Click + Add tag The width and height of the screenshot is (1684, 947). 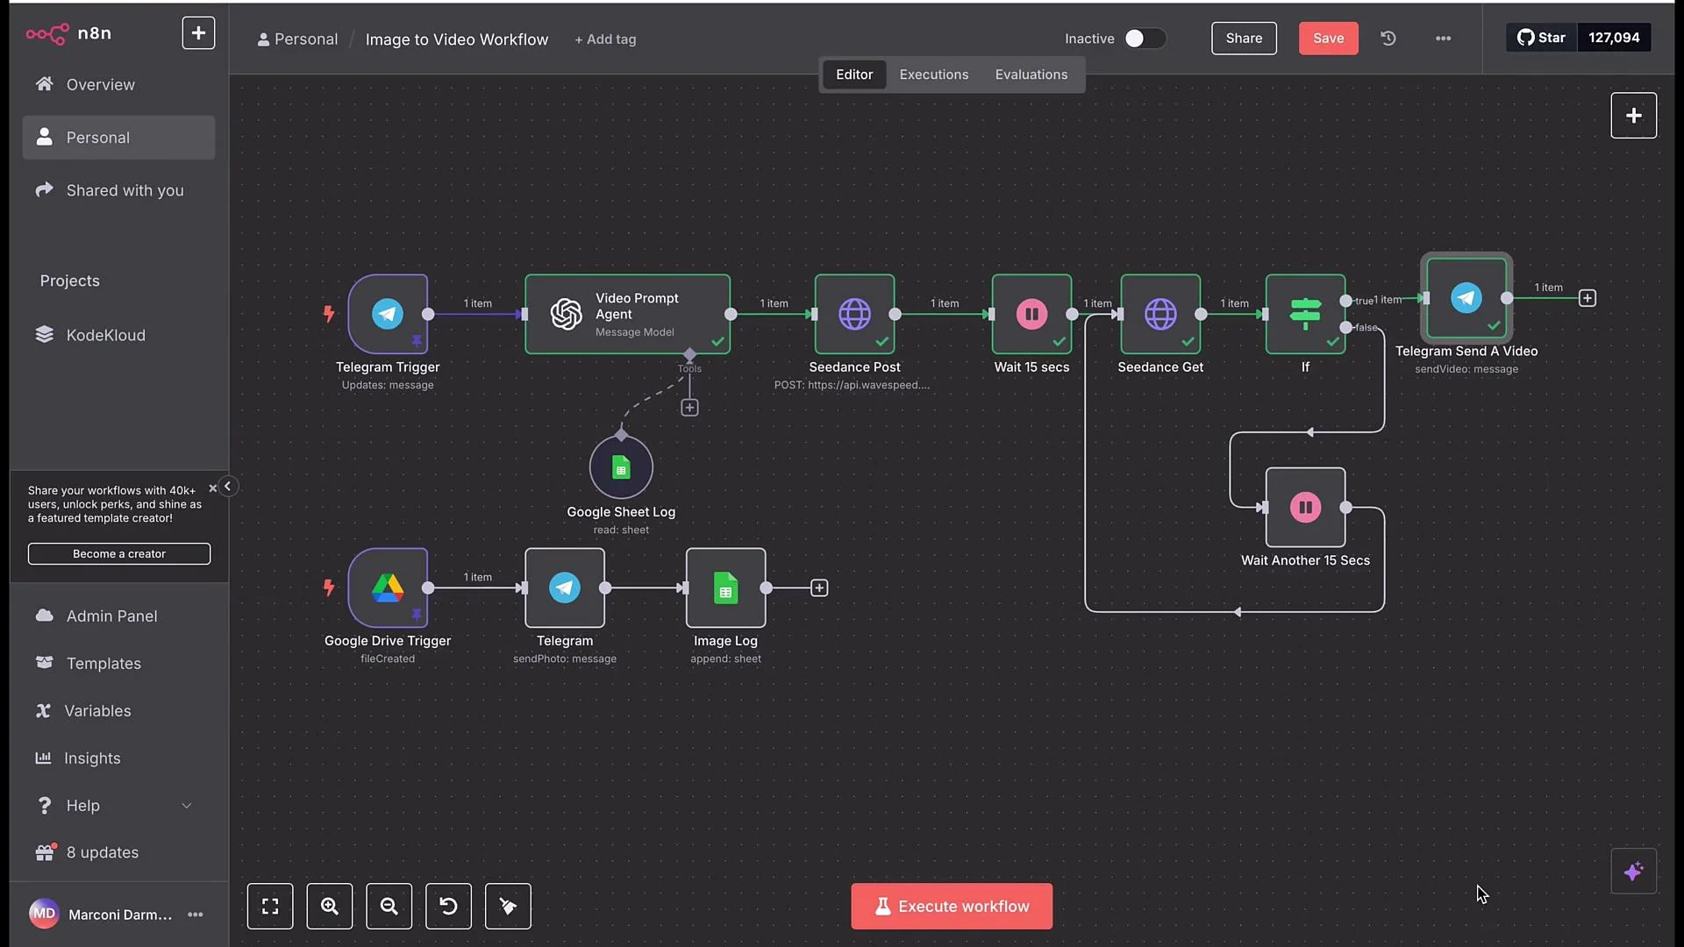tap(605, 39)
